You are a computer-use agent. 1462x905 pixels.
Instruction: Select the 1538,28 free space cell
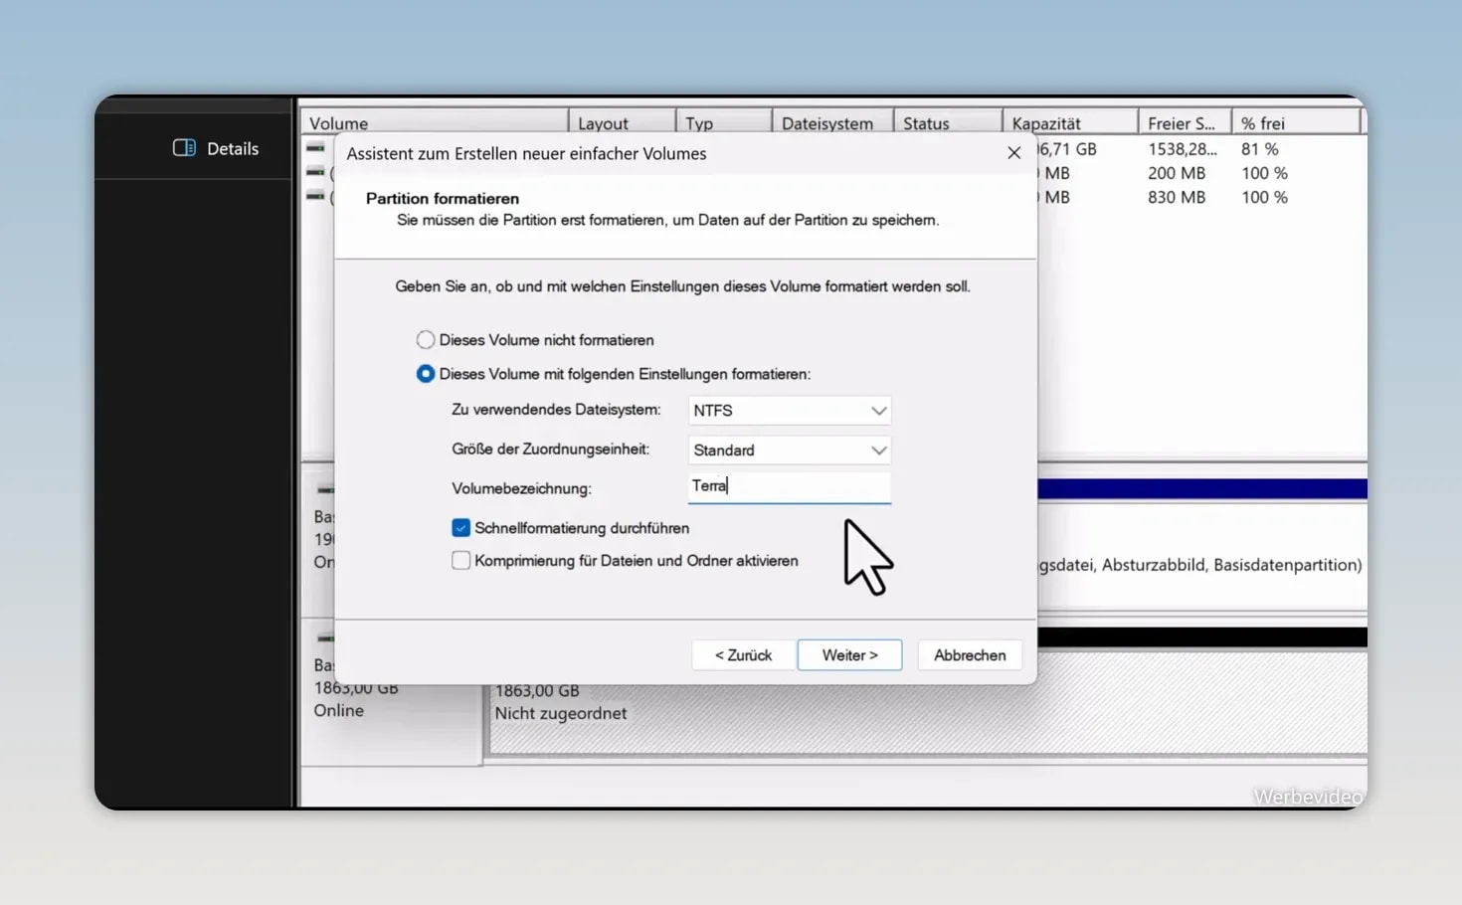click(x=1183, y=149)
